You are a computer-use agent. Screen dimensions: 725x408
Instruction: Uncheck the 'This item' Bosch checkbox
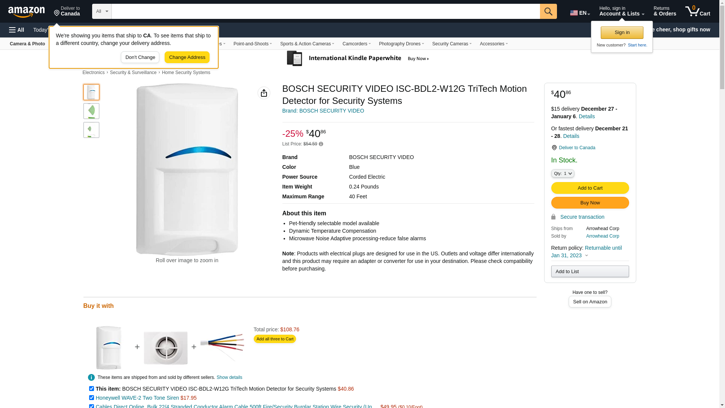click(x=91, y=388)
